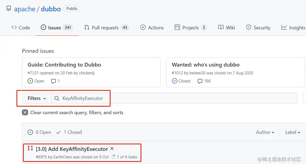Image resolution: width=306 pixels, height=167 pixels.
Task: Open the Pull requests tab
Action: pos(107,27)
